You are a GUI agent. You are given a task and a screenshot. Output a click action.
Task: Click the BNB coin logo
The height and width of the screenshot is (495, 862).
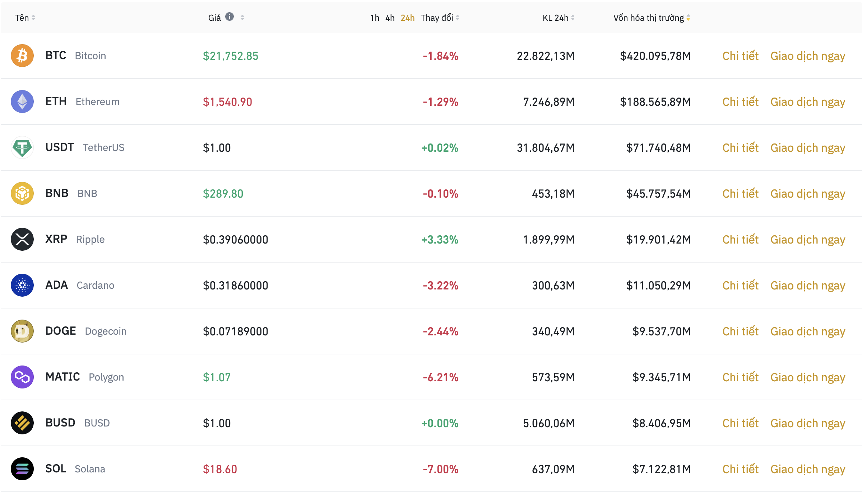(x=22, y=193)
